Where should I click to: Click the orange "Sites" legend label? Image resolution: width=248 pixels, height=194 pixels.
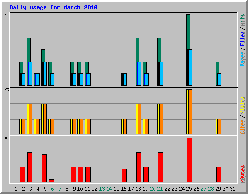coord(243,127)
